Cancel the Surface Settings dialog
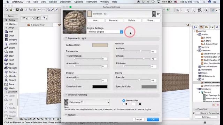The height and width of the screenshot is (125, 223). [x=138, y=119]
